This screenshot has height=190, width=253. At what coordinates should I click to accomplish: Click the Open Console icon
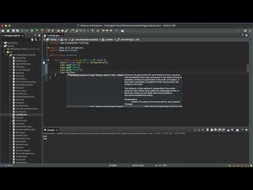point(237,130)
